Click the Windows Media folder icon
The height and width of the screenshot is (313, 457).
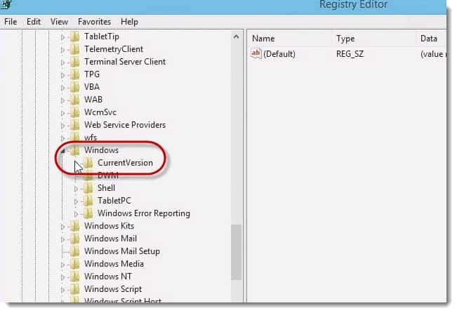click(x=75, y=264)
